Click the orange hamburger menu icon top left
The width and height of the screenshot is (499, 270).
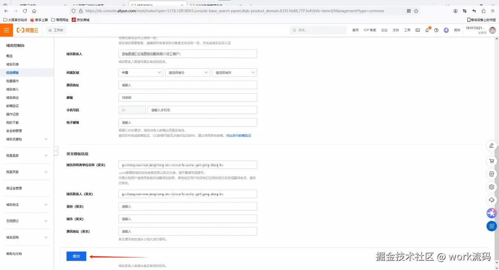coord(6,30)
